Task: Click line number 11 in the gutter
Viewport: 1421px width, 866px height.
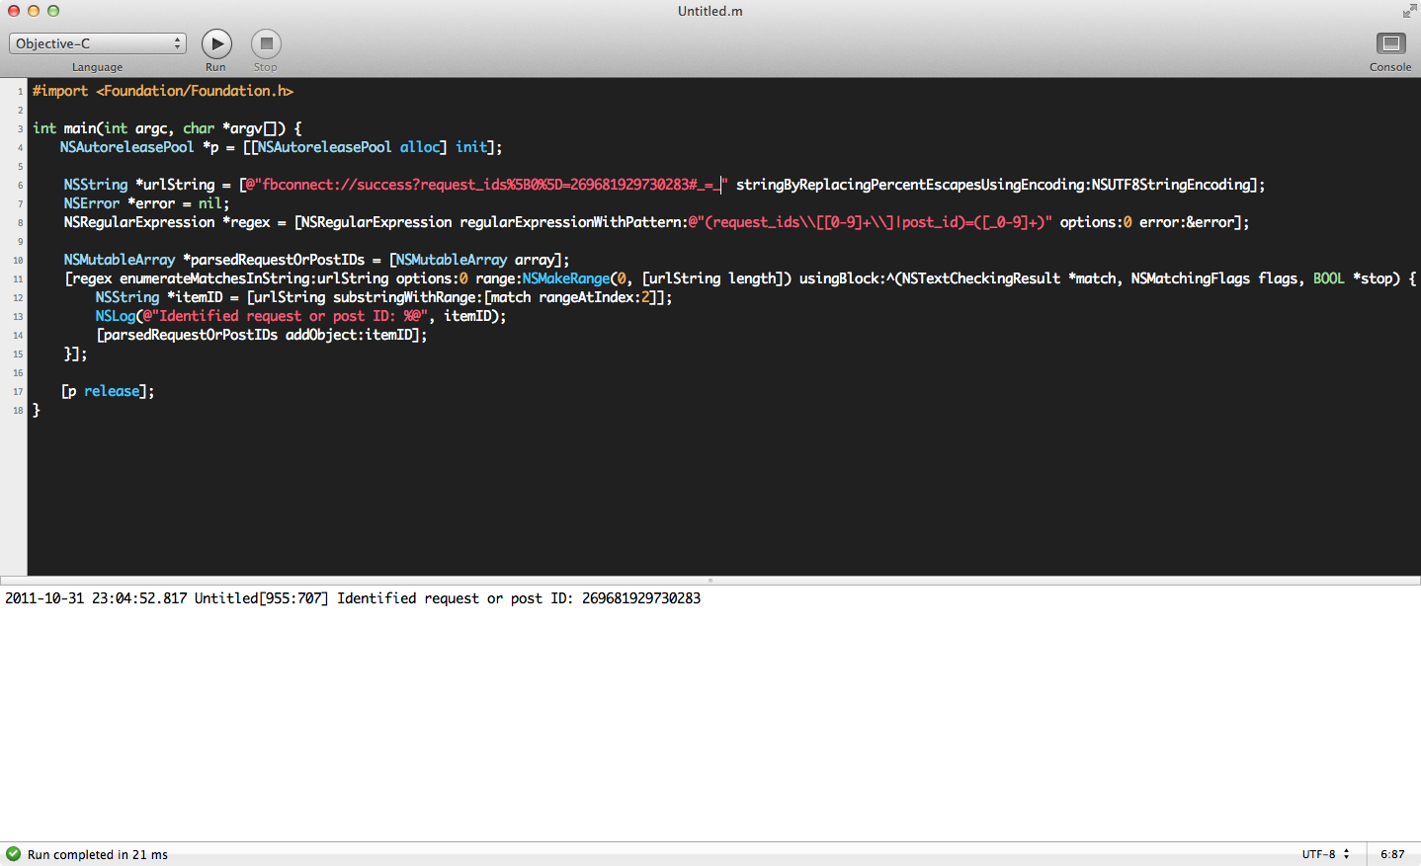Action: (18, 279)
